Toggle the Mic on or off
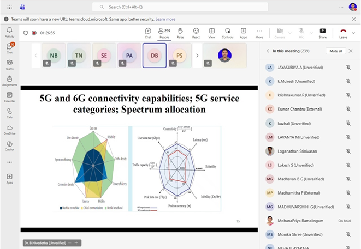Screen dimensions: 361x249 point(300,32)
